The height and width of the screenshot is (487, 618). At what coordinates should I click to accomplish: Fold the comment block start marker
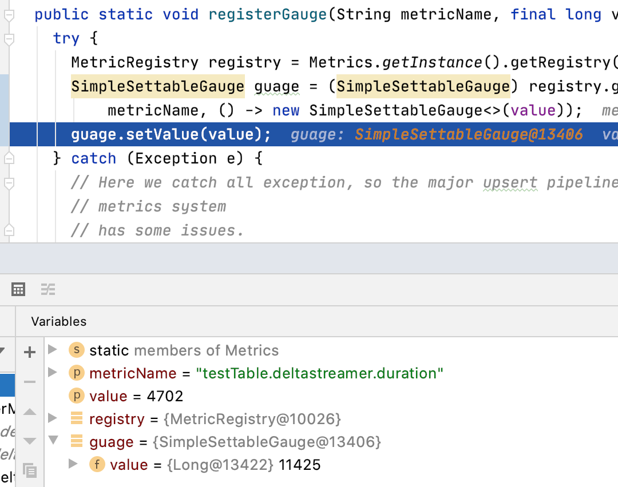(9, 183)
